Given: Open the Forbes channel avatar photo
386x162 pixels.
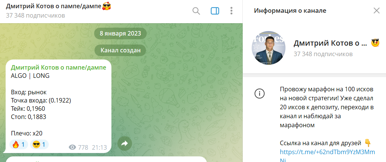Looking at the screenshot, I should 269,48.
